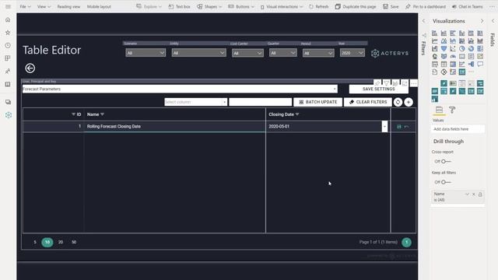This screenshot has width=498, height=280.
Task: Select the slicer visual
Action: (434, 64)
